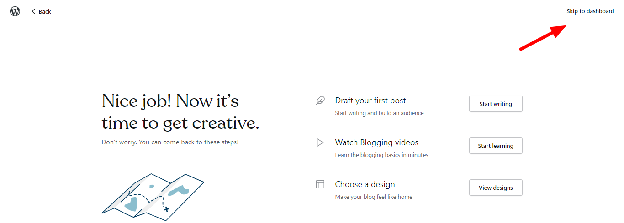Click the folded map illustration
Viewport: 624px width, 223px height.
click(x=153, y=197)
